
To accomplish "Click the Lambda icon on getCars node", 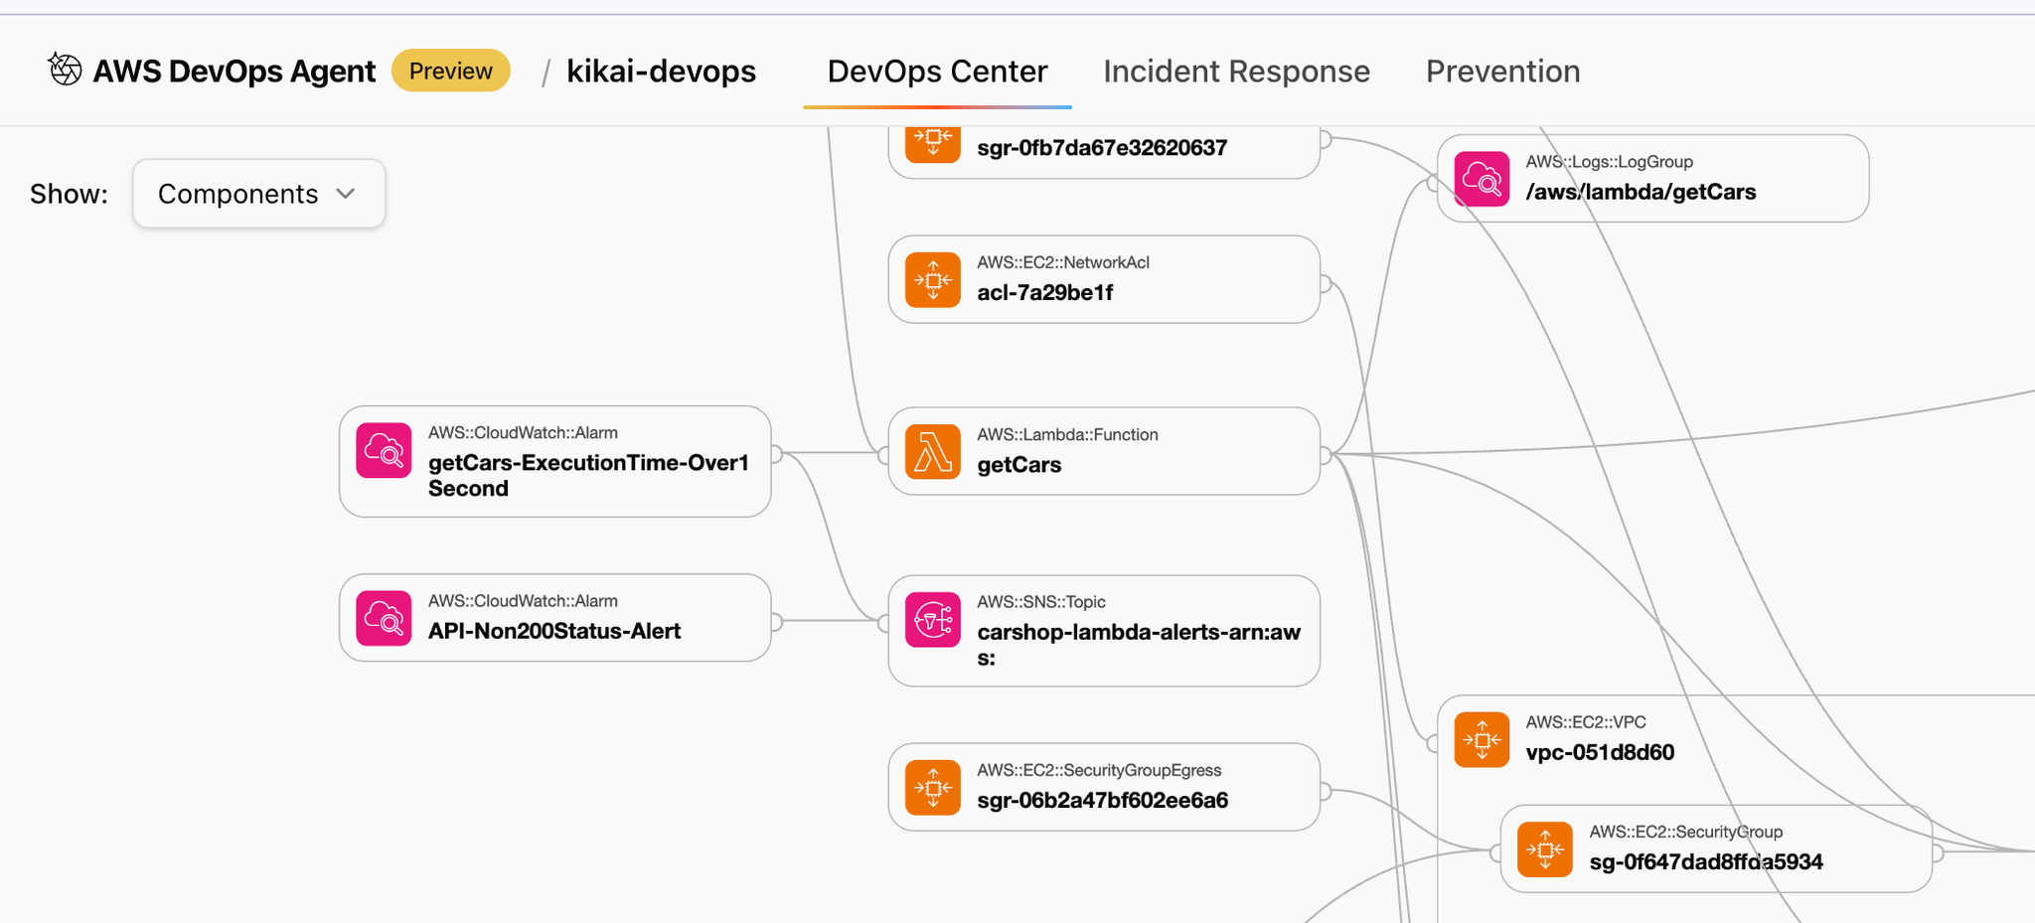I will (x=933, y=451).
